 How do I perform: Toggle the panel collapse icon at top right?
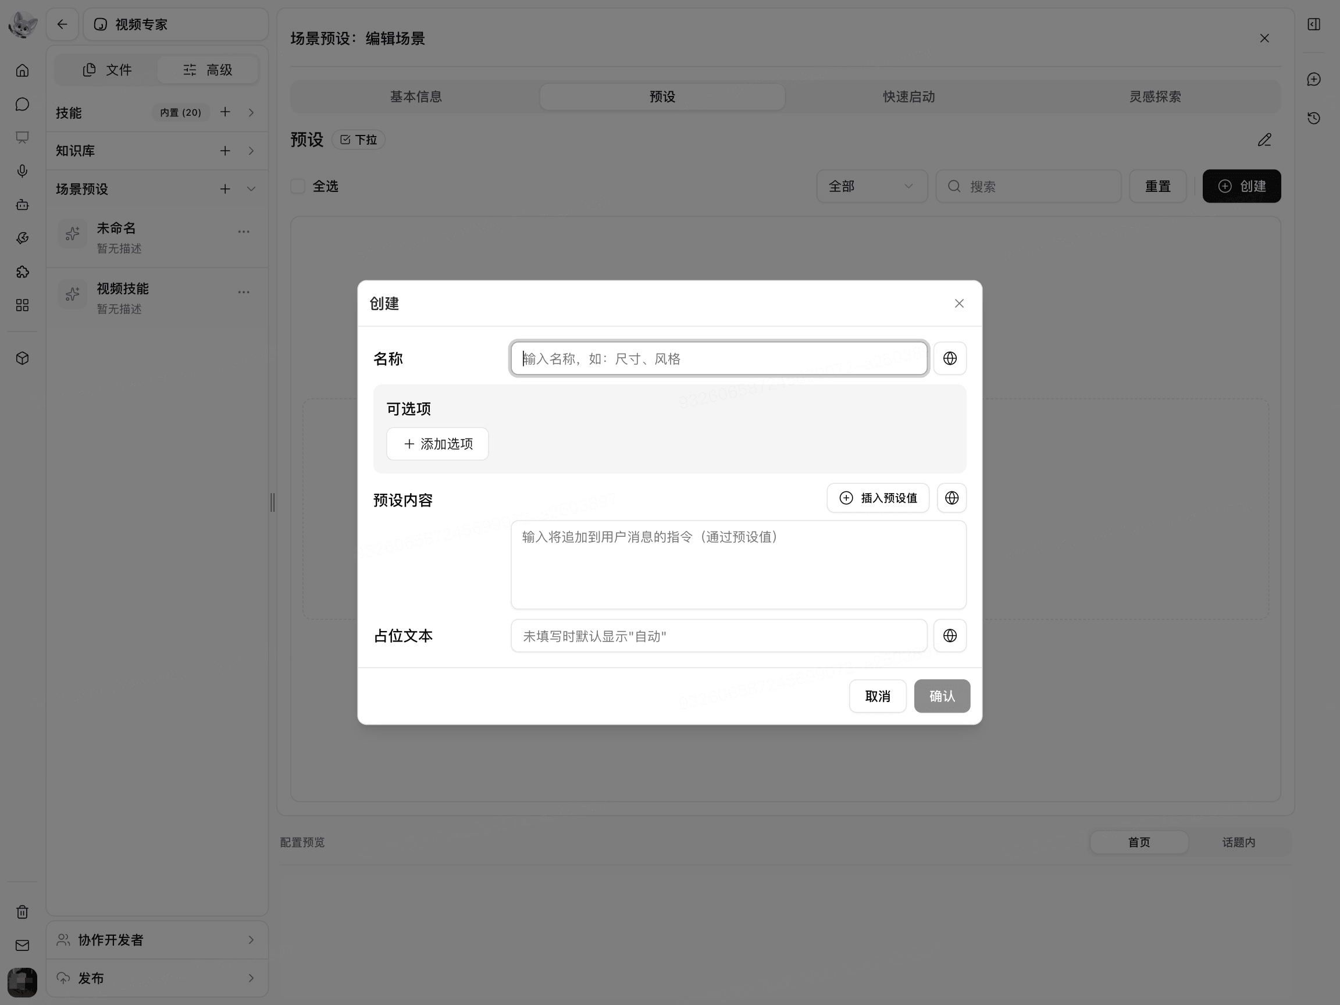[x=1313, y=24]
